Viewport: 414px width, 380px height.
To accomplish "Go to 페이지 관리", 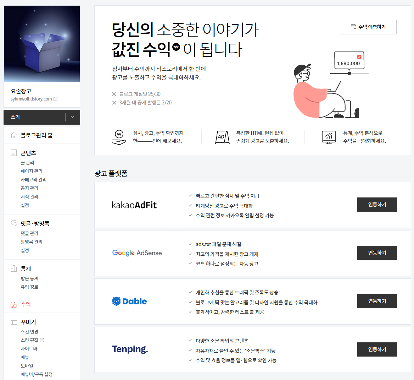I will pos(32,171).
